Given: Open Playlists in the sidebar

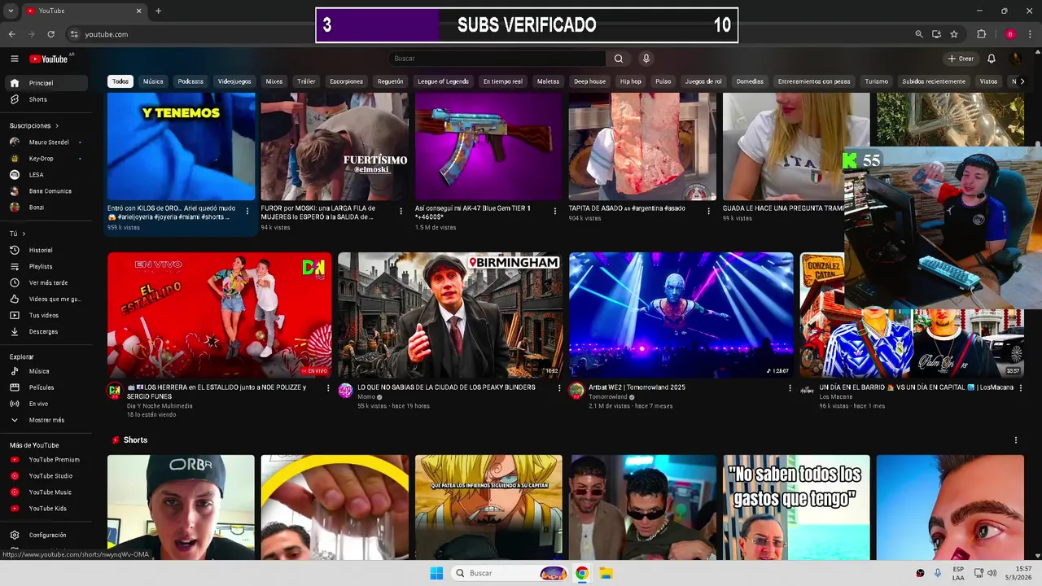Looking at the screenshot, I should (45, 266).
